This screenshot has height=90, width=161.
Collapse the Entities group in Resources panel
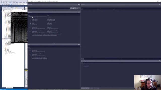[x=28, y=26]
